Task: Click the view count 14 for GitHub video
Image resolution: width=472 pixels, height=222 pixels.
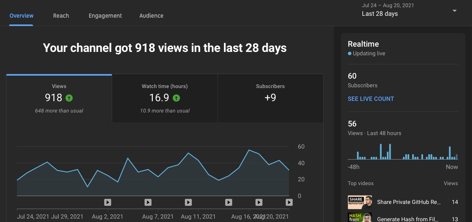Action: [455, 202]
